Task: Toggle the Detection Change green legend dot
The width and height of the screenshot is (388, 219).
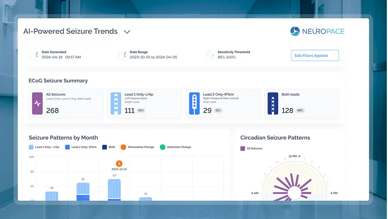Action: (162, 147)
